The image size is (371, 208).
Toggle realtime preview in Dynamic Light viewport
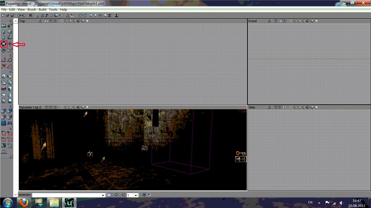[40, 107]
